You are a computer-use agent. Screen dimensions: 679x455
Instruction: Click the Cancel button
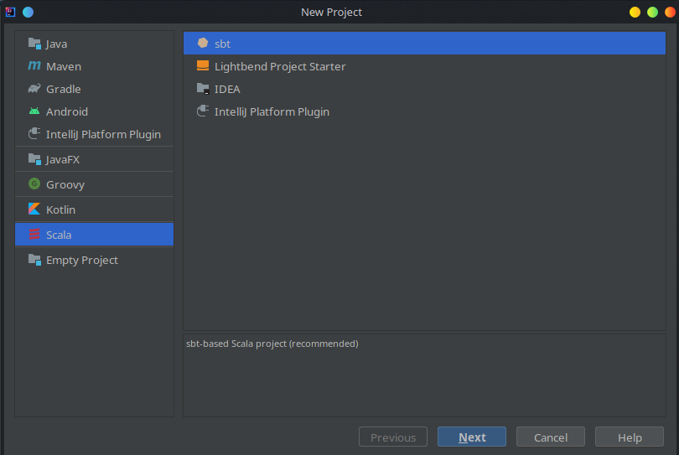click(551, 437)
